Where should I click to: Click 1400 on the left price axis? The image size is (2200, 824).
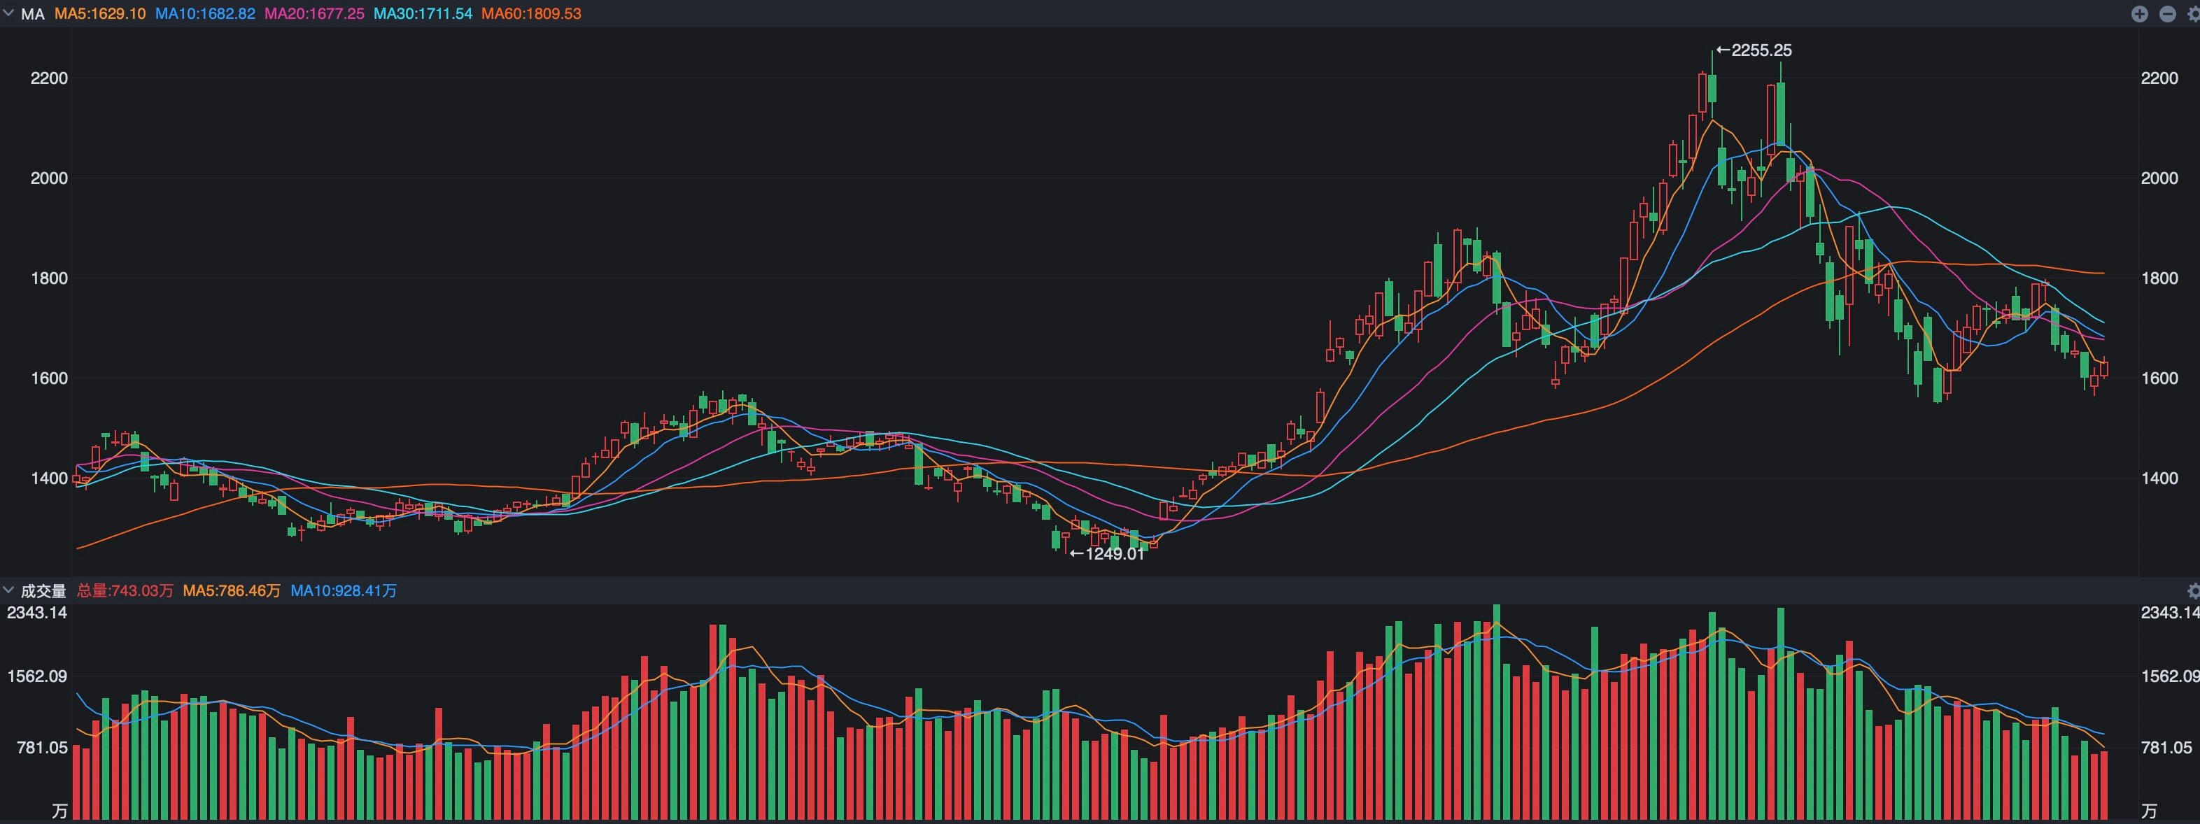(49, 478)
